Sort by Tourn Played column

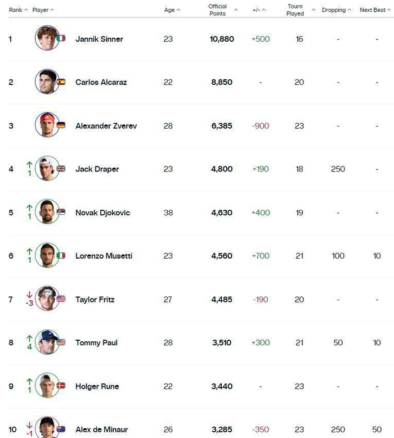(295, 10)
